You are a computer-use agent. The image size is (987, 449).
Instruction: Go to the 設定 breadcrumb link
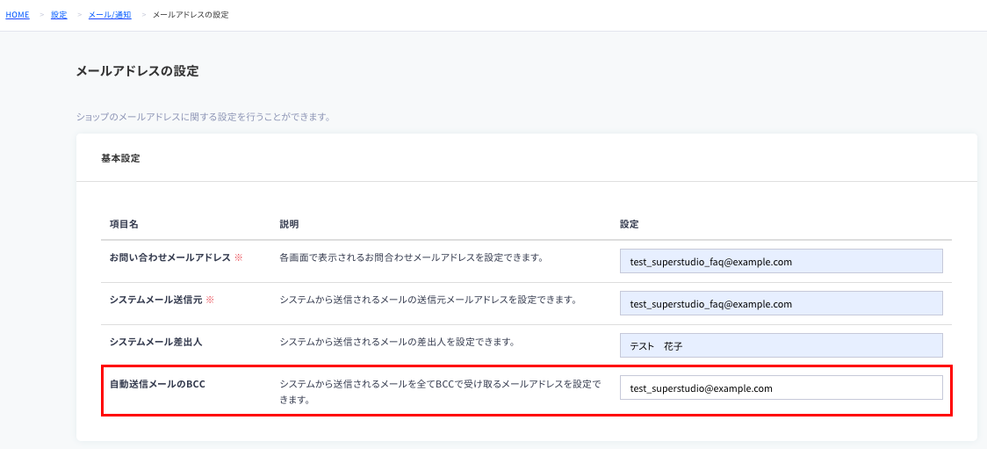click(x=59, y=14)
